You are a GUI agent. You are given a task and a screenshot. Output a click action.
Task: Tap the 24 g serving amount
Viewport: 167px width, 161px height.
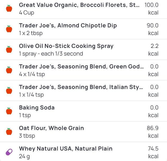24,157
